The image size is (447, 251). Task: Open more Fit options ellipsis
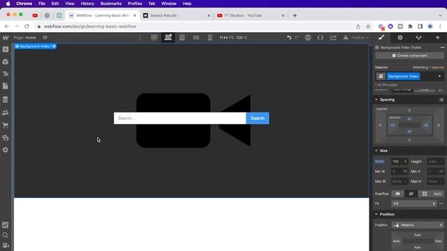[441, 204]
